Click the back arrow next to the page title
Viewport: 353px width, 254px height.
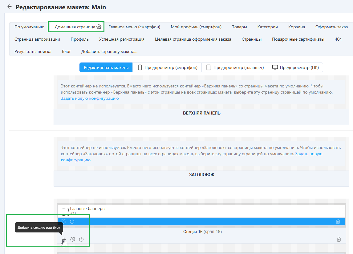pyautogui.click(x=10, y=6)
